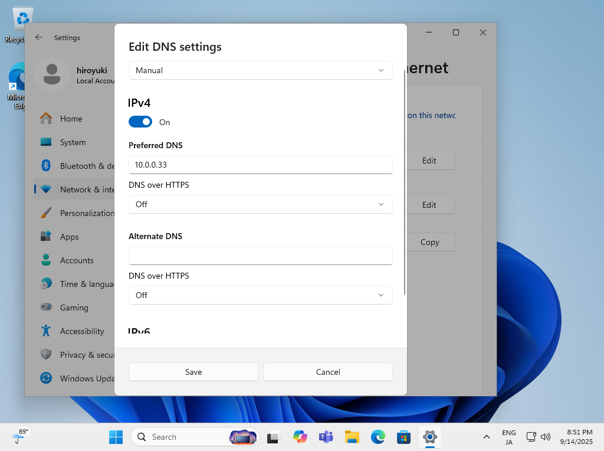Save the DNS settings
This screenshot has width=604, height=451.
(x=193, y=372)
